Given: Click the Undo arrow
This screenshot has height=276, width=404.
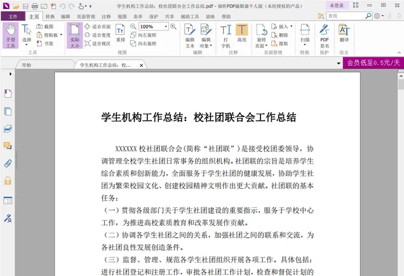Looking at the screenshot, I should 62,6.
